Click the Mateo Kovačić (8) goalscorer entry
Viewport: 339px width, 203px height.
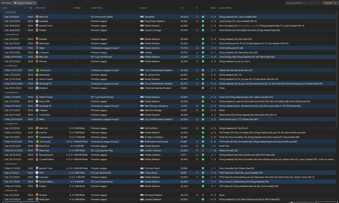(228, 150)
